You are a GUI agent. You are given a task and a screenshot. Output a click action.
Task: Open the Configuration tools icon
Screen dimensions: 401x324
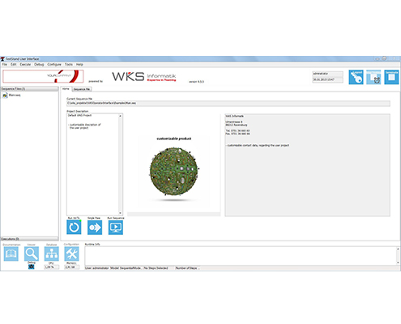point(71,254)
